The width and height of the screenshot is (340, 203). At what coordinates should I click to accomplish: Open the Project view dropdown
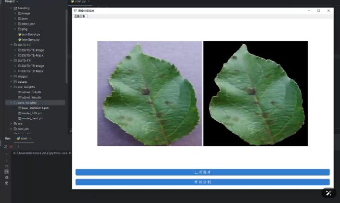pyautogui.click(x=12, y=1)
